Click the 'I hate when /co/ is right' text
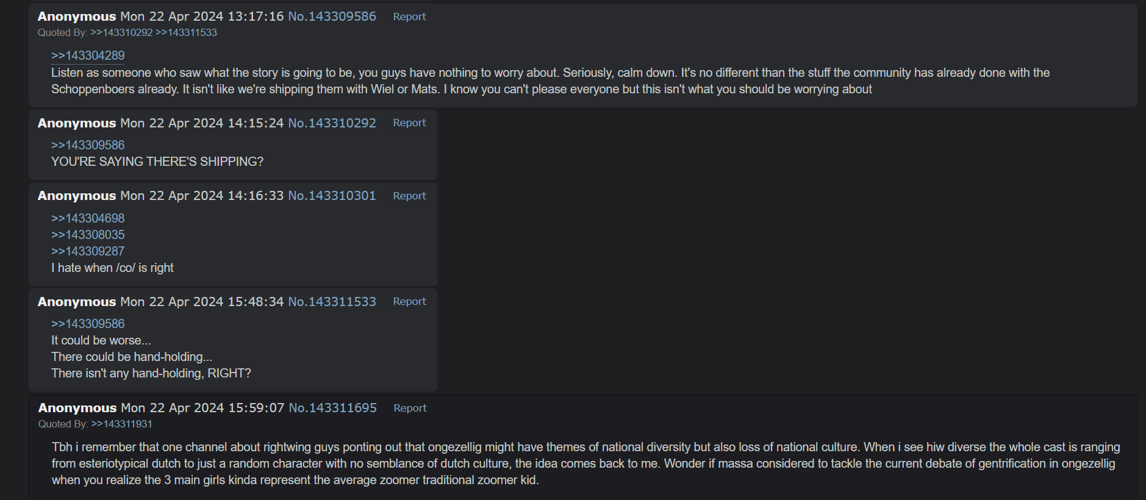The width and height of the screenshot is (1146, 500). point(112,268)
